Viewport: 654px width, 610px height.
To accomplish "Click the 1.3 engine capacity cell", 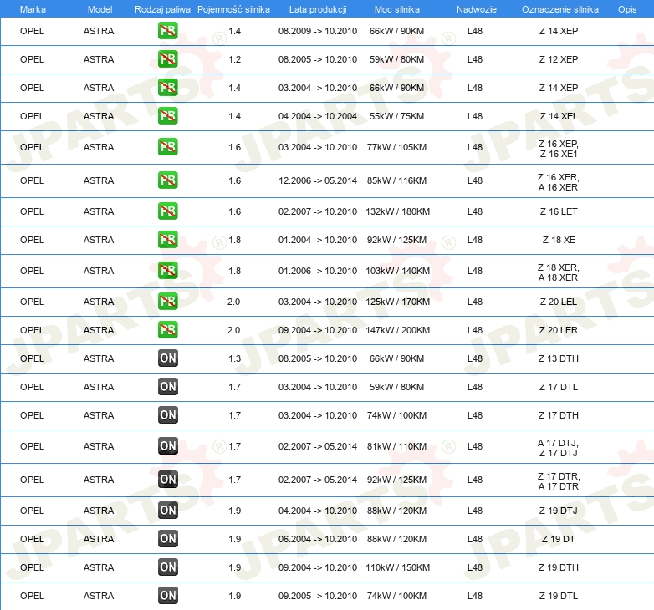I will point(234,358).
